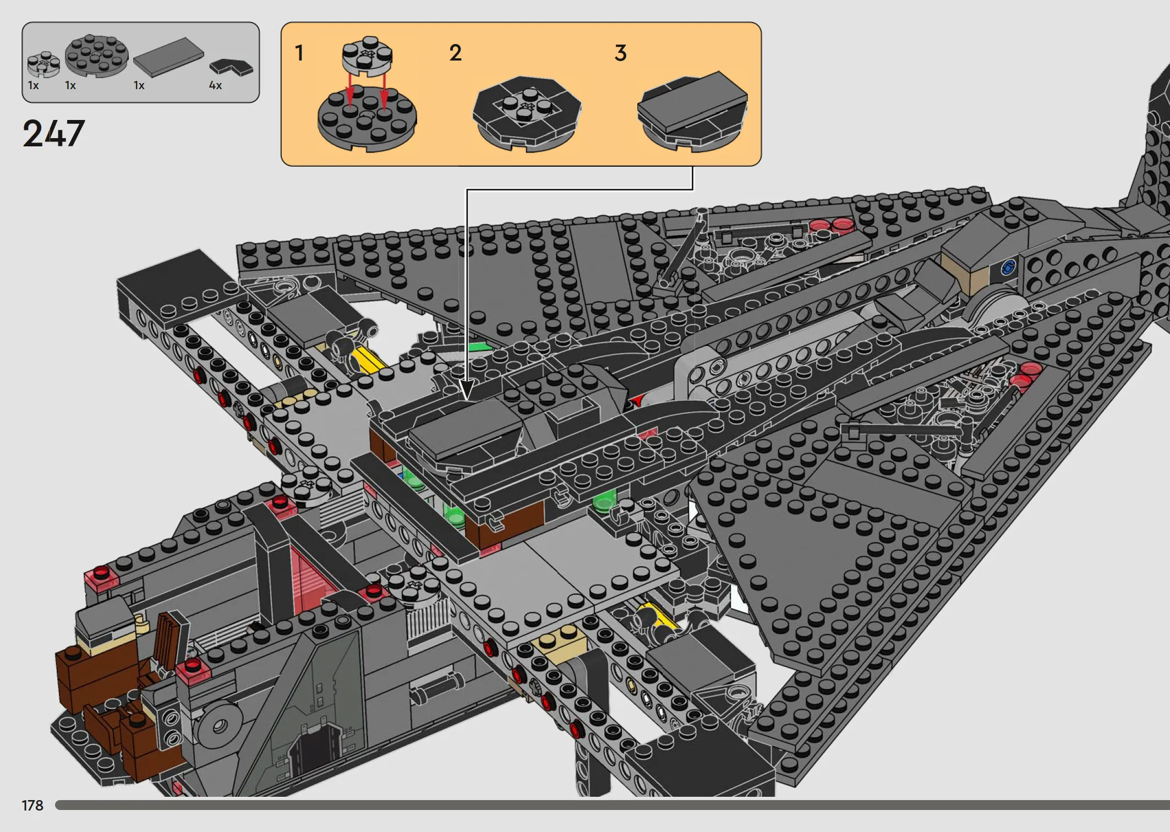Click the large round 4x4 plate part image
This screenshot has height=832, width=1170.
[x=97, y=55]
